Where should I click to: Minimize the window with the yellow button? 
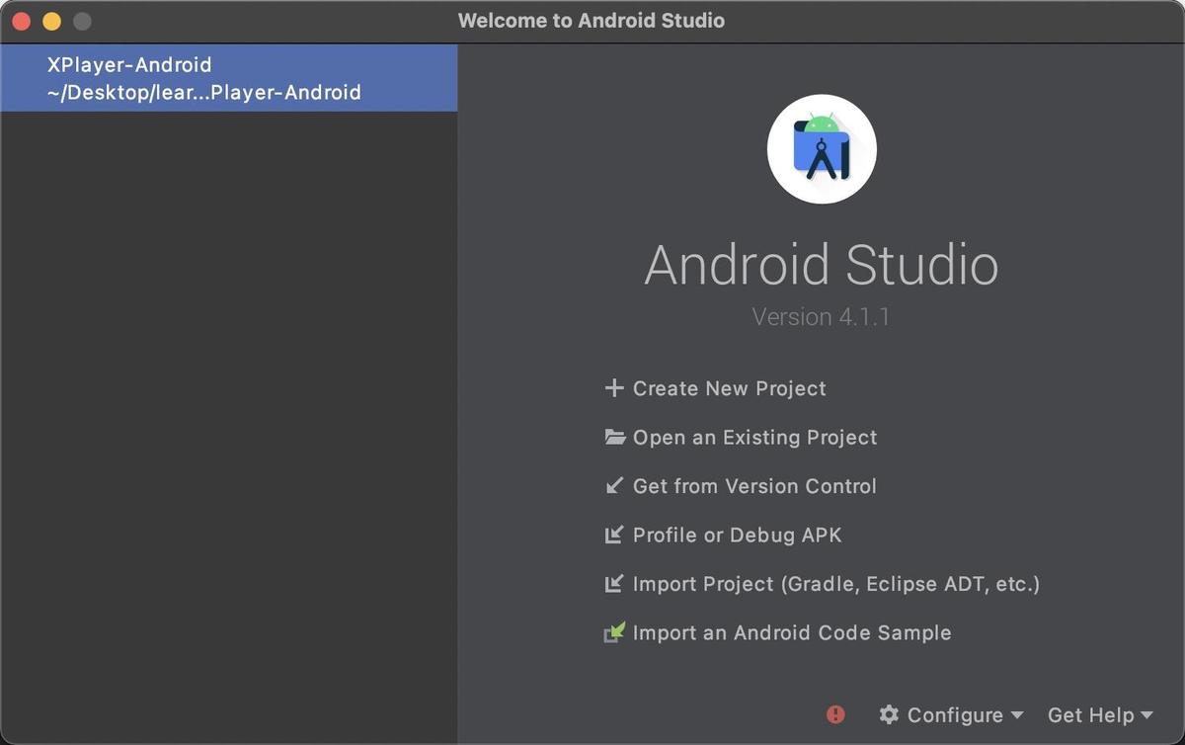click(x=51, y=21)
